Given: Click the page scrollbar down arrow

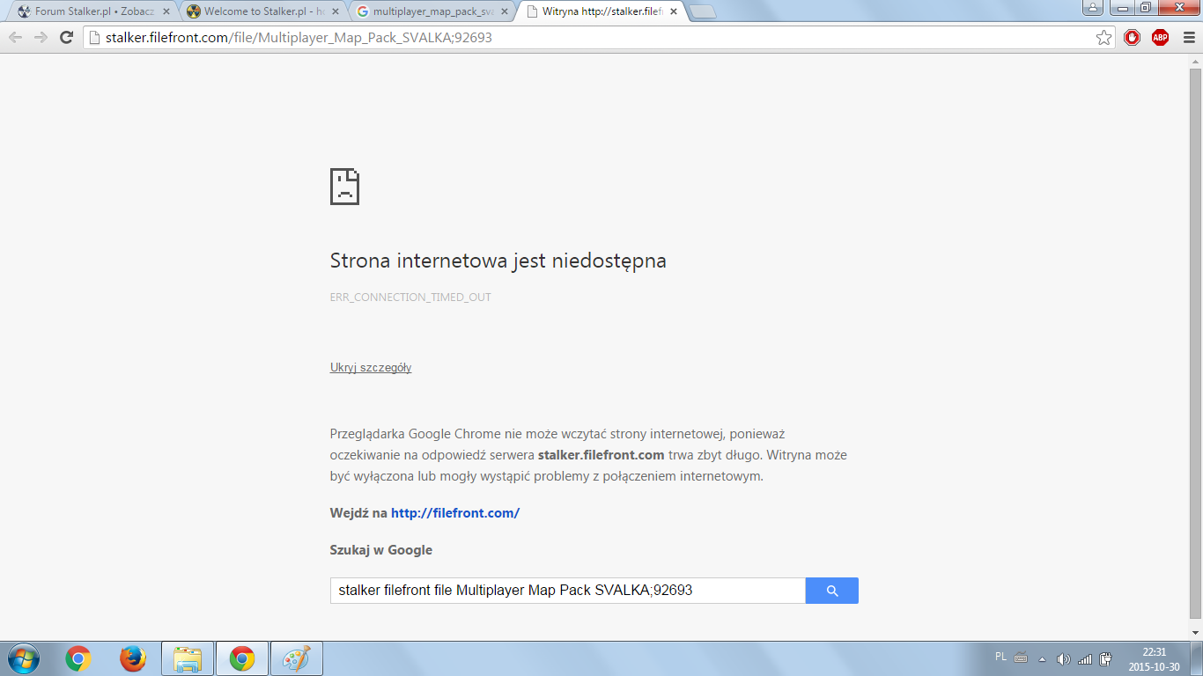Looking at the screenshot, I should click(x=1195, y=632).
